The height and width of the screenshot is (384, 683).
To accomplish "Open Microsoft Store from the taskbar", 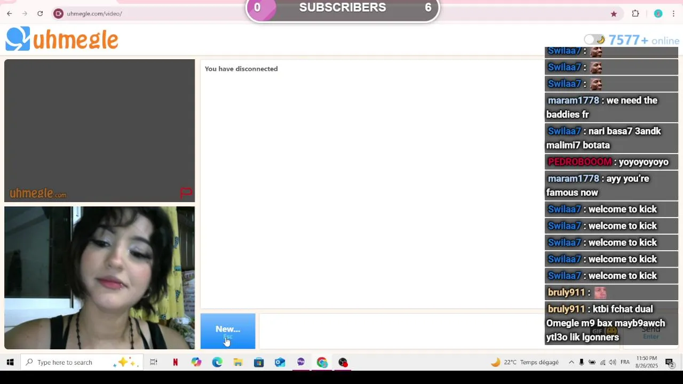I will point(259,362).
